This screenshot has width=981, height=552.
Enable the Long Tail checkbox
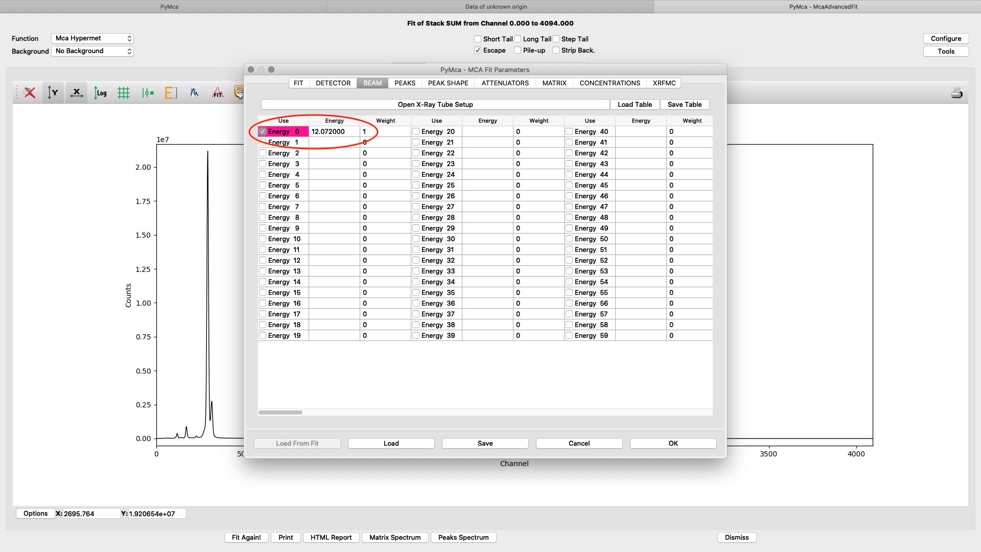point(518,39)
